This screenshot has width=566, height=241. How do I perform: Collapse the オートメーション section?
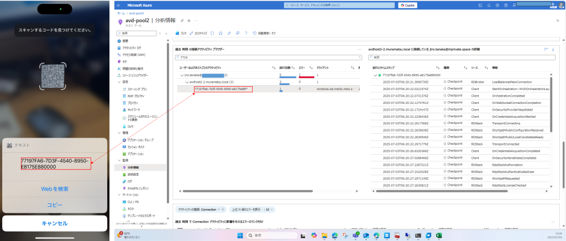(x=119, y=195)
